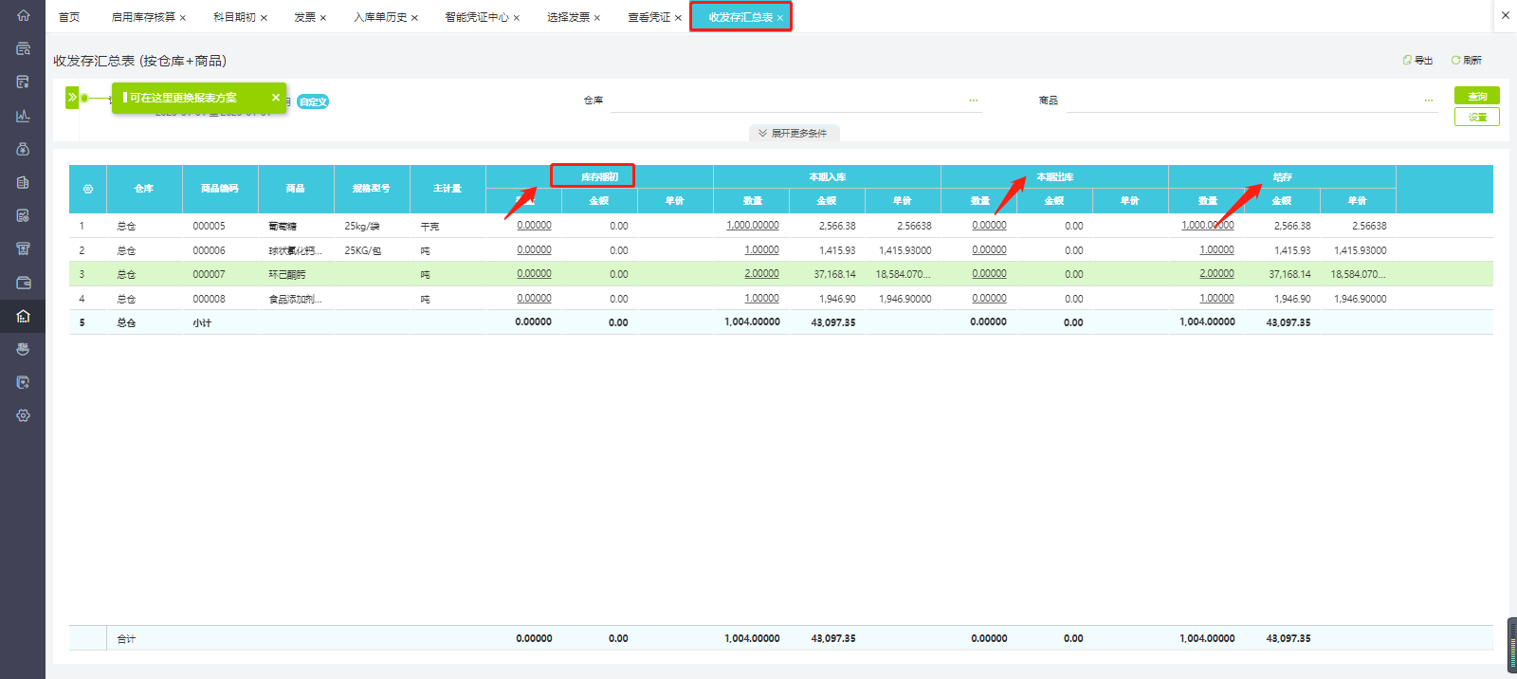Click the 设置 button
This screenshot has height=679, width=1517.
pyautogui.click(x=1477, y=117)
